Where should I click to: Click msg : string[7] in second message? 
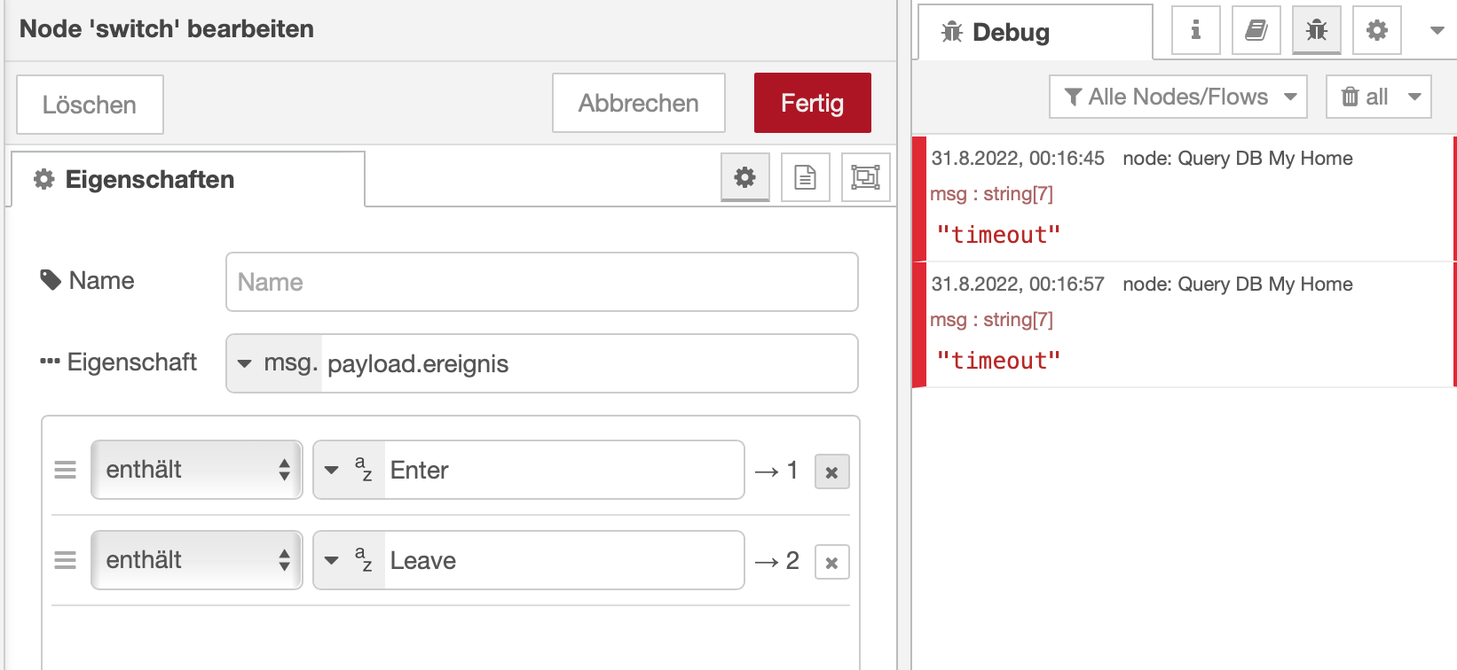991,320
